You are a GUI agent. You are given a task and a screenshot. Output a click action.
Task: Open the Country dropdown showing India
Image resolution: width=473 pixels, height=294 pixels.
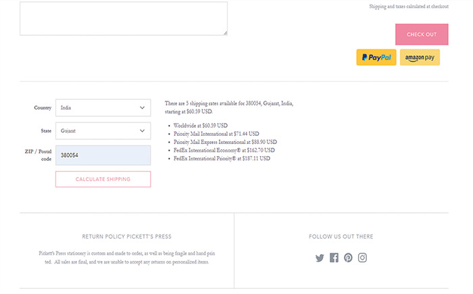[103, 107]
